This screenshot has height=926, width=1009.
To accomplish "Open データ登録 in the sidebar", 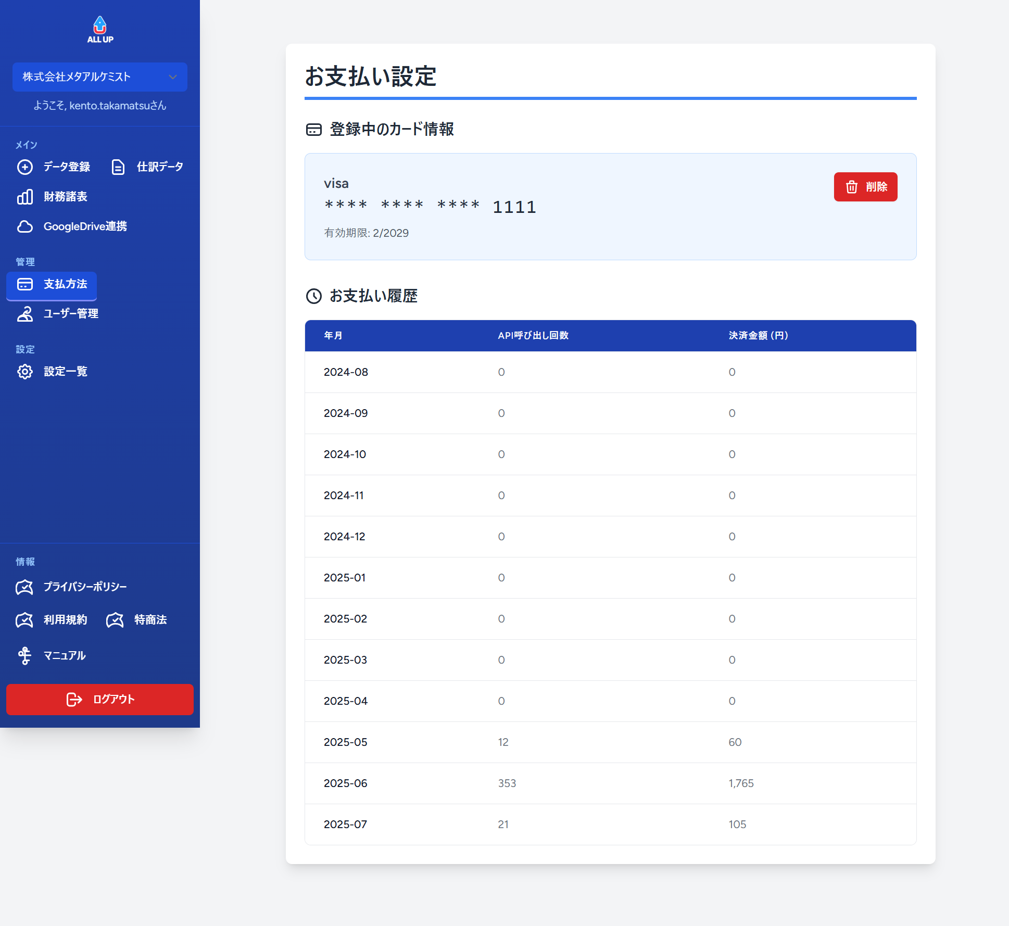I will (x=54, y=167).
